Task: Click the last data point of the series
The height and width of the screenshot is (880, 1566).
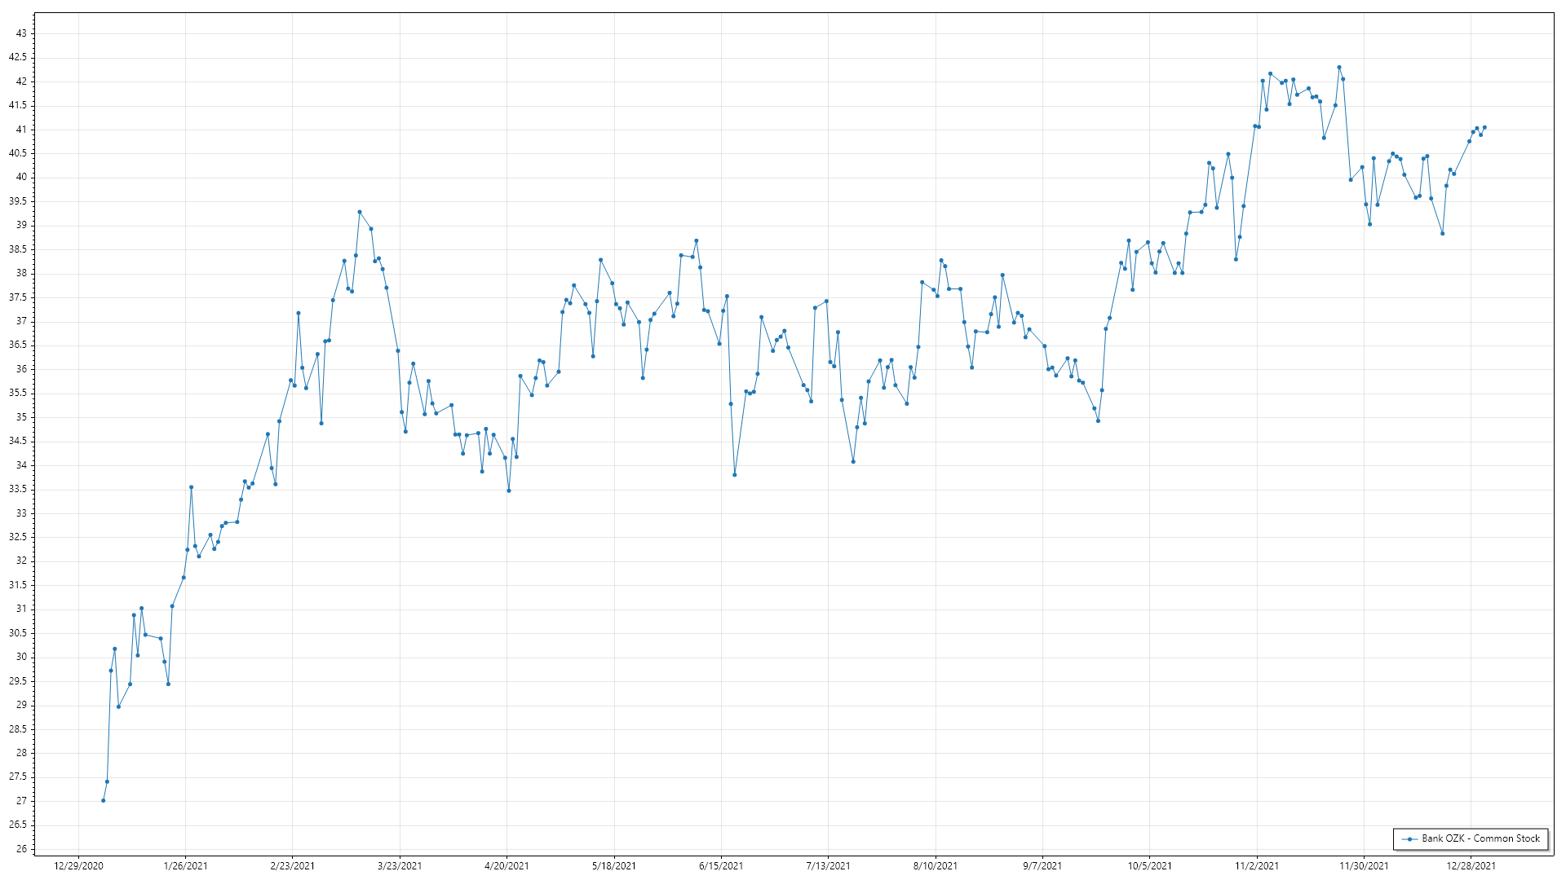Action: [x=1484, y=127]
